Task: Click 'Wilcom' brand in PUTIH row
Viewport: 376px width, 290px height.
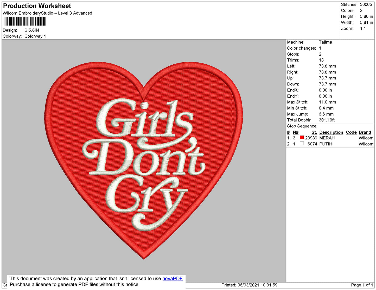Action: [366, 144]
